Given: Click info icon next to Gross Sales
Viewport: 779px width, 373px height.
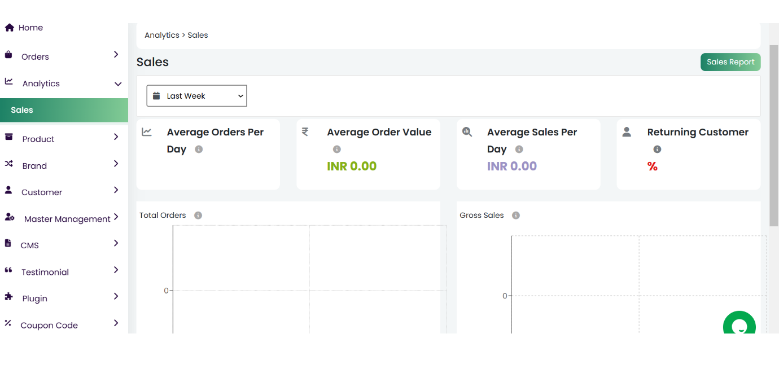Looking at the screenshot, I should point(516,216).
